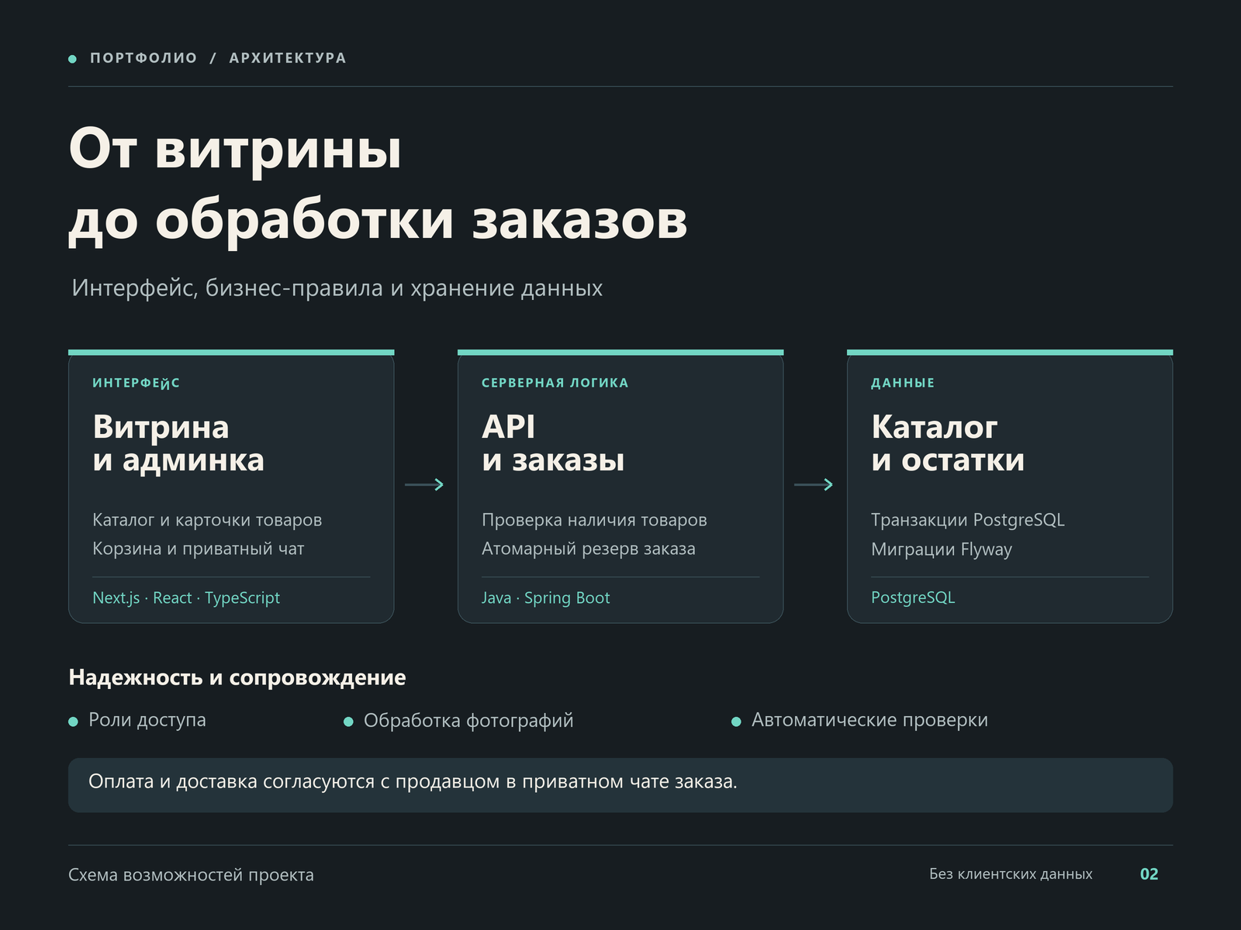Click the АРХИТЕКТУРА breadcrumb label
Screen dimensions: 1241x930
click(288, 58)
